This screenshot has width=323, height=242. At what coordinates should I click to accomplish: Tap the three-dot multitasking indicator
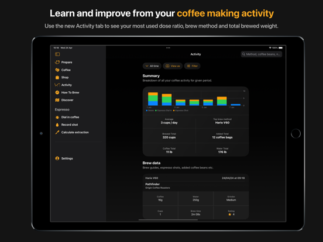pos(168,48)
